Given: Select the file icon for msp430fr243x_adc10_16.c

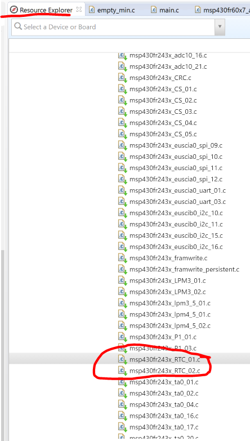Looking at the screenshot, I should [122, 56].
